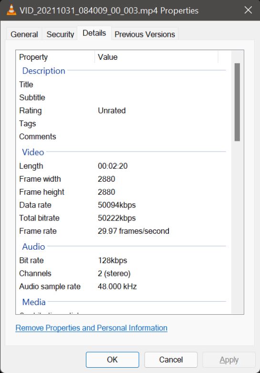Image resolution: width=260 pixels, height=373 pixels.
Task: Go to the Previous Versions tab
Action: point(145,34)
